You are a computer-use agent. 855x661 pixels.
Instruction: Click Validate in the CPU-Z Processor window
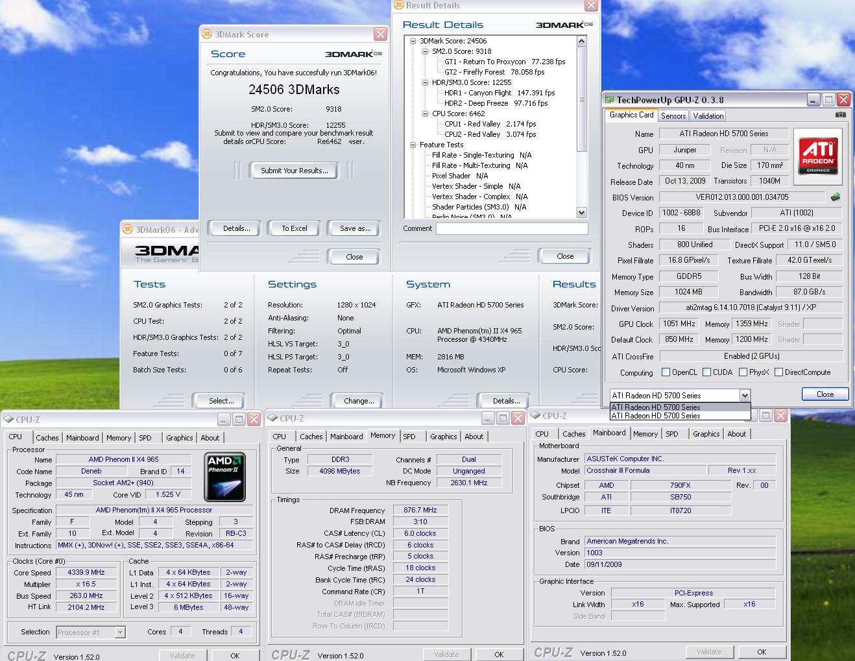point(182,656)
